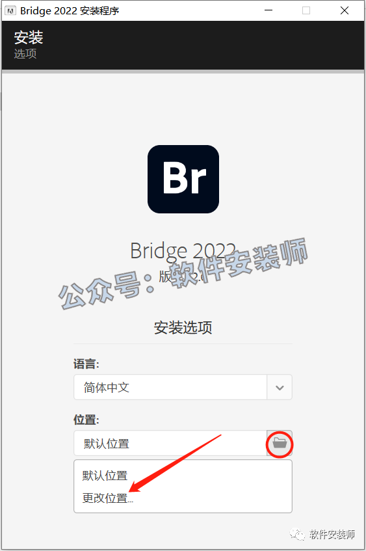This screenshot has height=551, width=366.
Task: Click the 语言: label
Action: pyautogui.click(x=86, y=364)
